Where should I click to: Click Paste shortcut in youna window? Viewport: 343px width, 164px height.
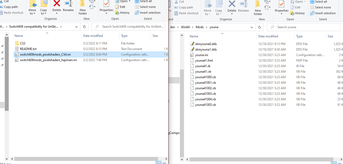click(x=186, y=13)
